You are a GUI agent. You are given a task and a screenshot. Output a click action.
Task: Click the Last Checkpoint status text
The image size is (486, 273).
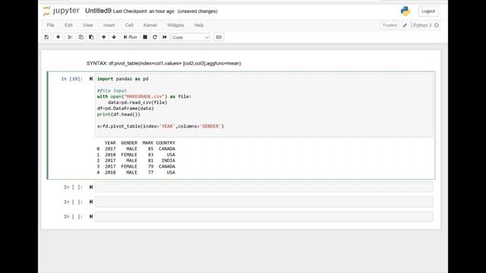[x=144, y=11]
